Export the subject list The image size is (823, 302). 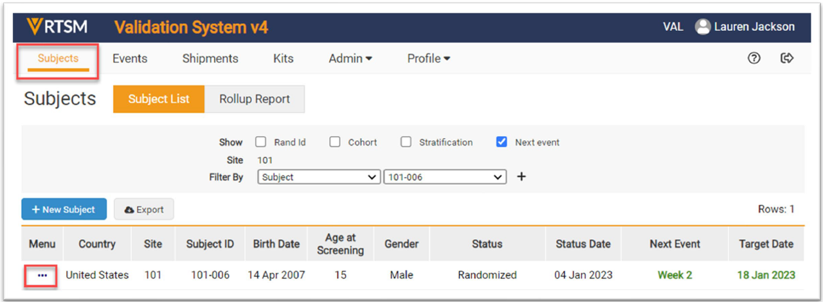click(x=144, y=209)
